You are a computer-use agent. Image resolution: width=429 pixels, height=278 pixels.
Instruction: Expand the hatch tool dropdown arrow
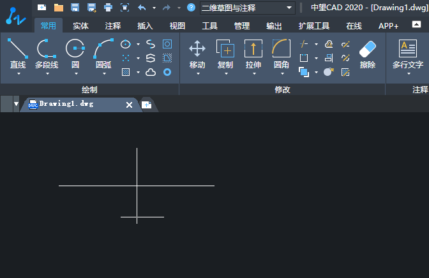tap(138, 72)
